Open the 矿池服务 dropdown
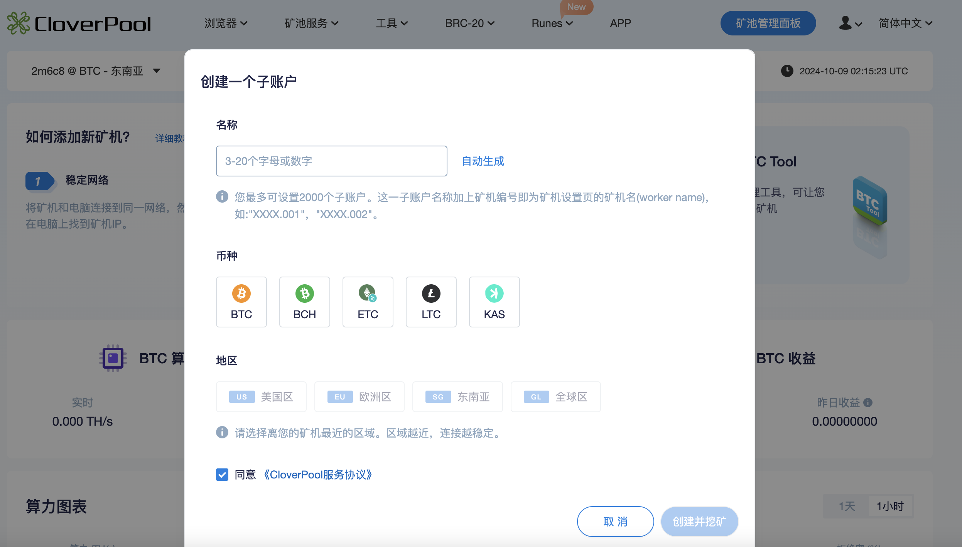This screenshot has height=547, width=962. [311, 23]
